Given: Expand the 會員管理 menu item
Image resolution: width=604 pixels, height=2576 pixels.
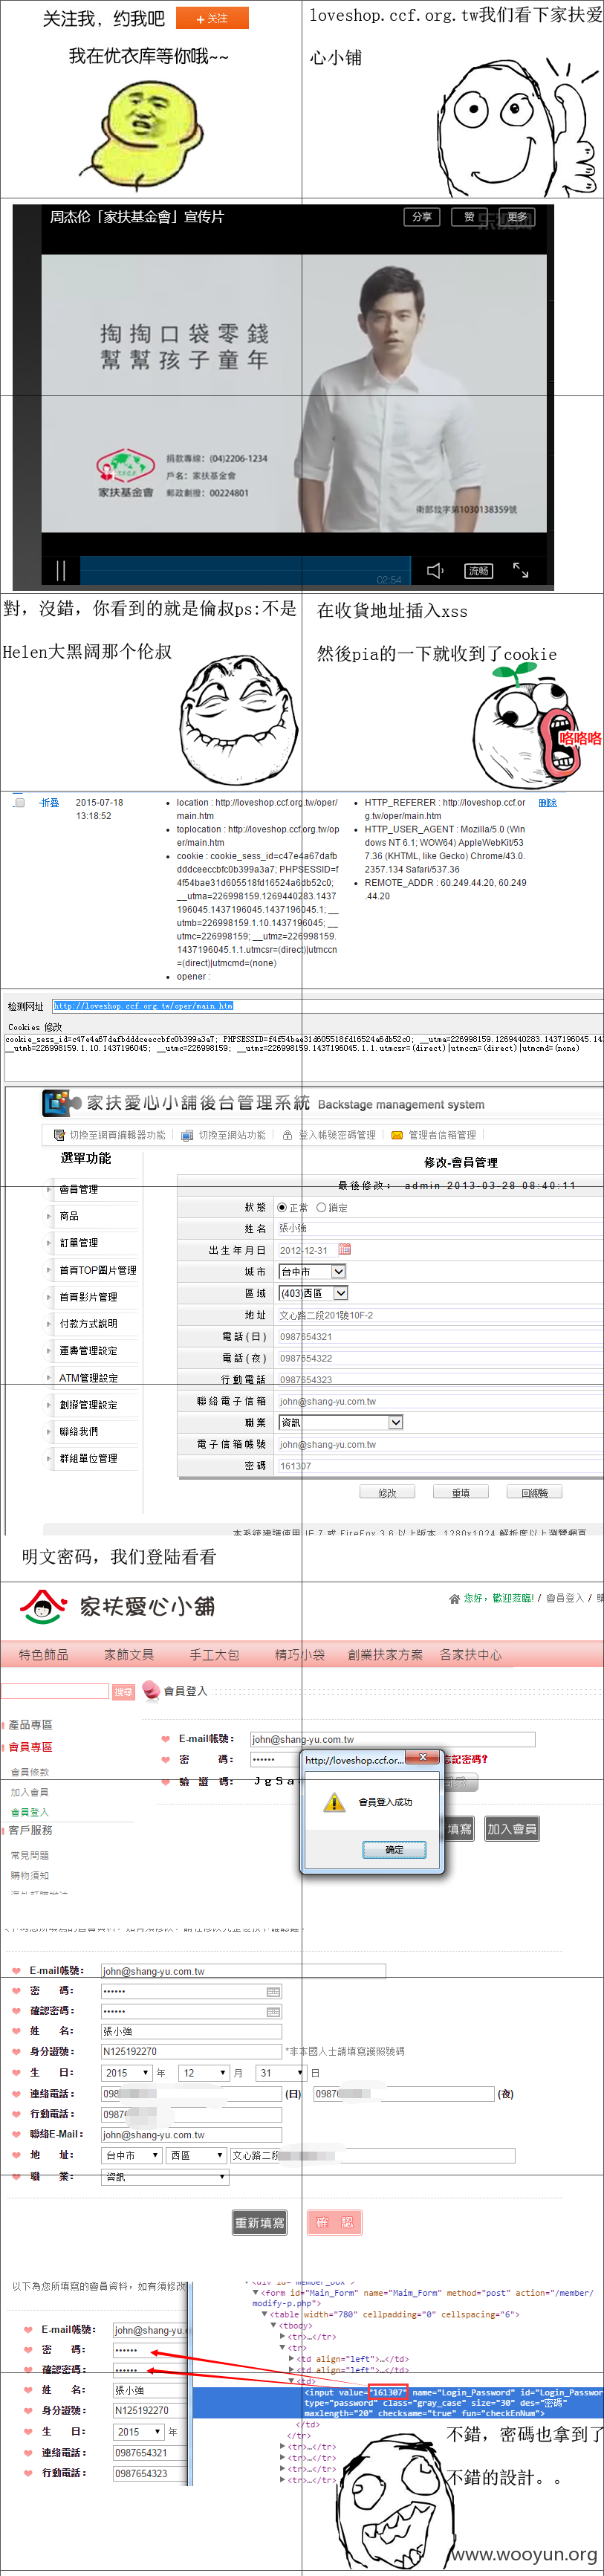Looking at the screenshot, I should tap(78, 1189).
